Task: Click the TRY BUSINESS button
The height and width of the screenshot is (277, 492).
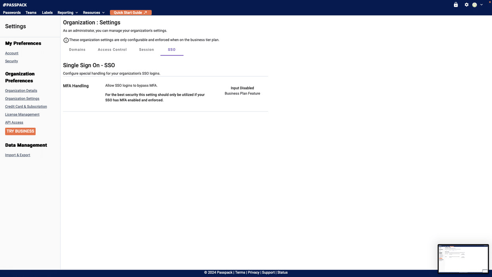Action: click(20, 131)
